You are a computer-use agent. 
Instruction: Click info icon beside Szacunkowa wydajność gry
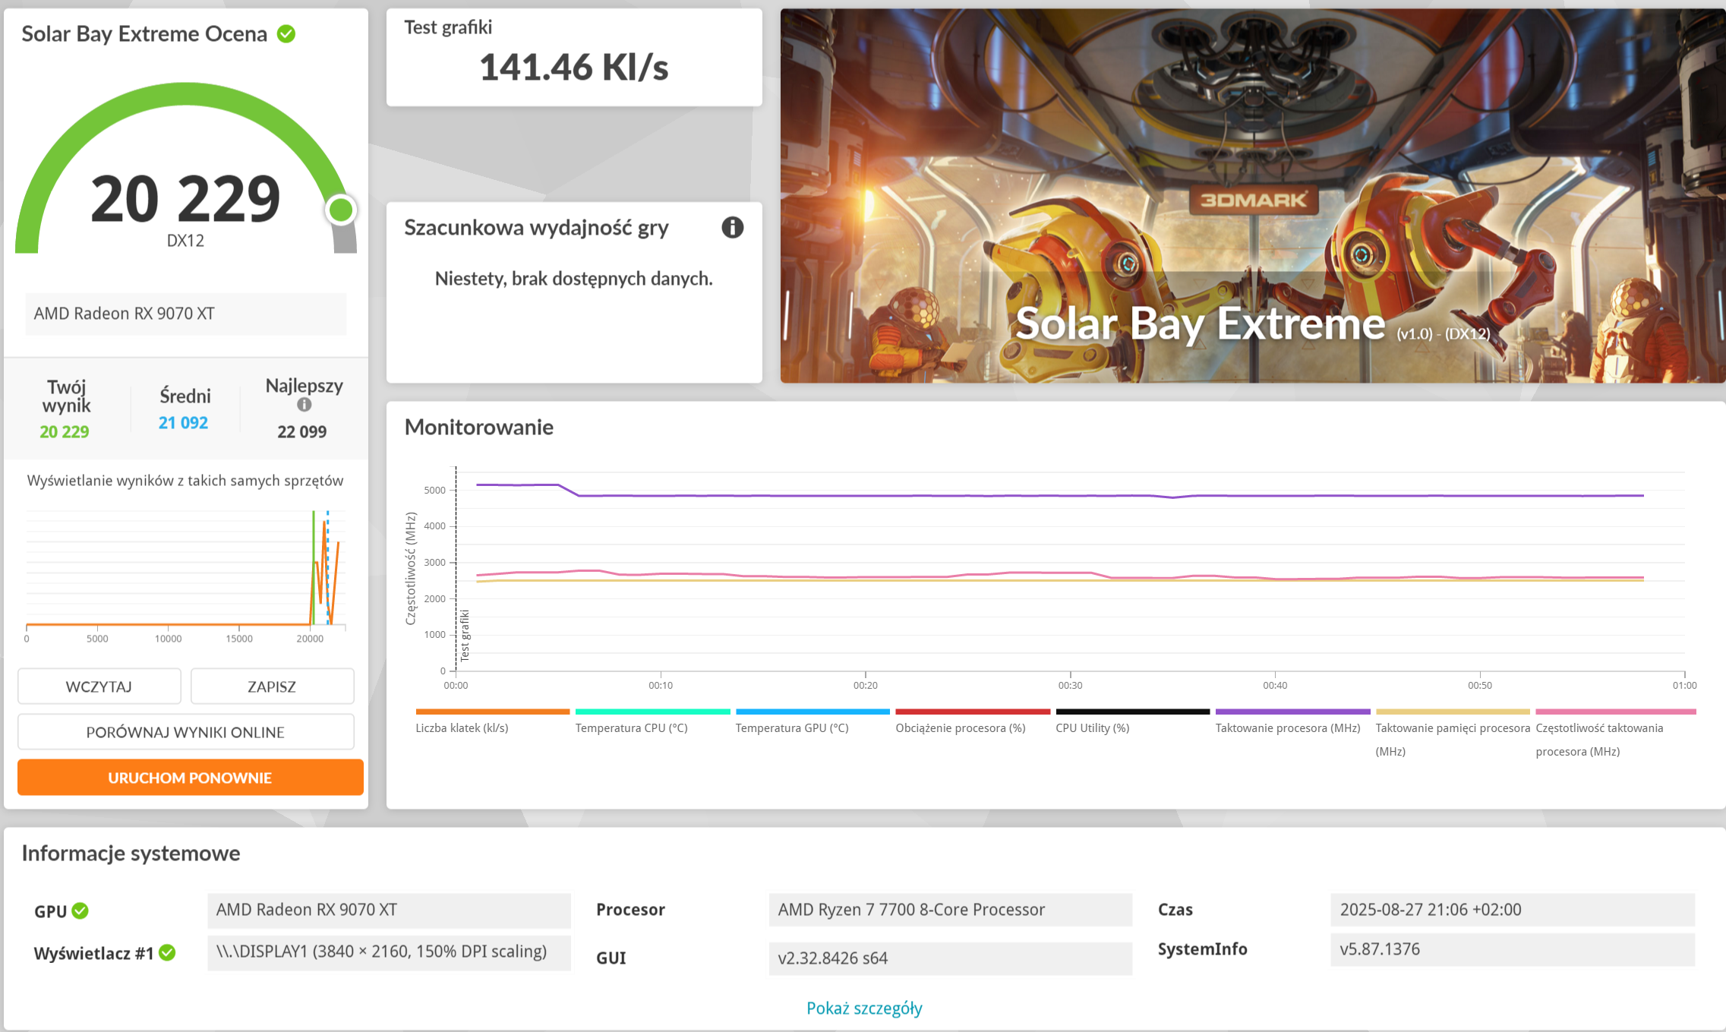coord(732,227)
